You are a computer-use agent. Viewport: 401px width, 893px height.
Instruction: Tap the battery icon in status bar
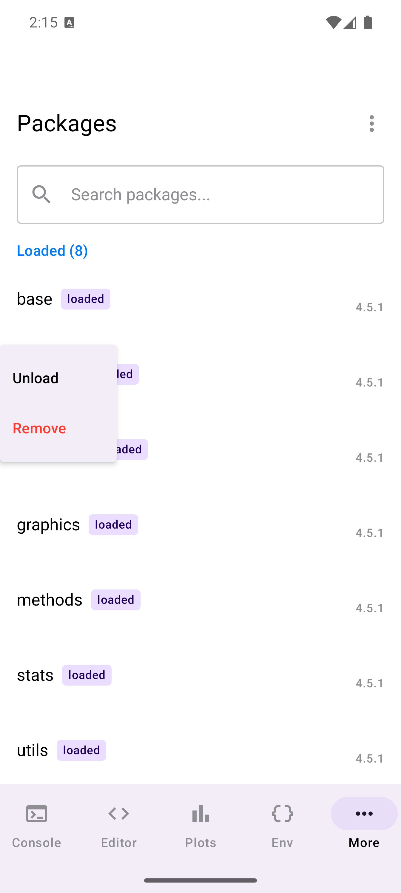368,23
